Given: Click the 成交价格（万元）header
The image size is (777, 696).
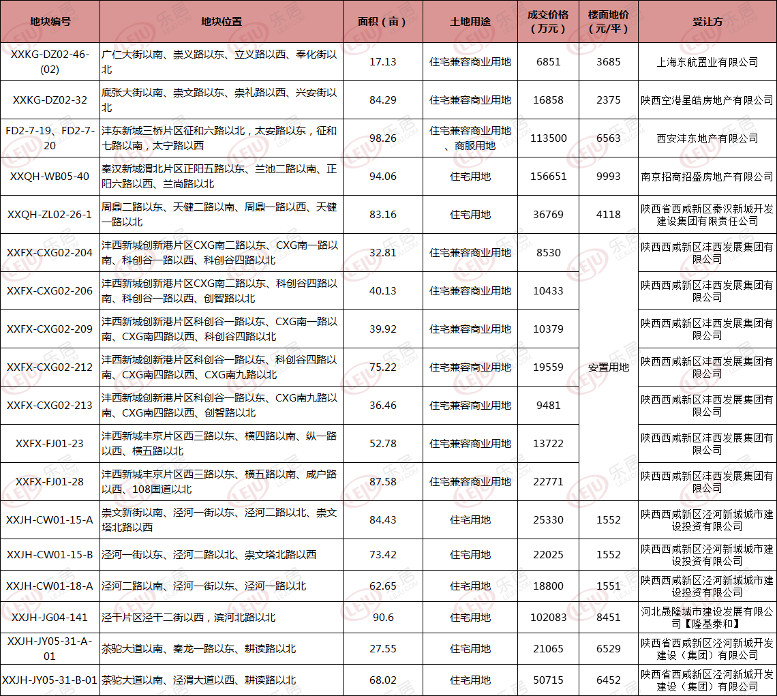Looking at the screenshot, I should coord(548,21).
